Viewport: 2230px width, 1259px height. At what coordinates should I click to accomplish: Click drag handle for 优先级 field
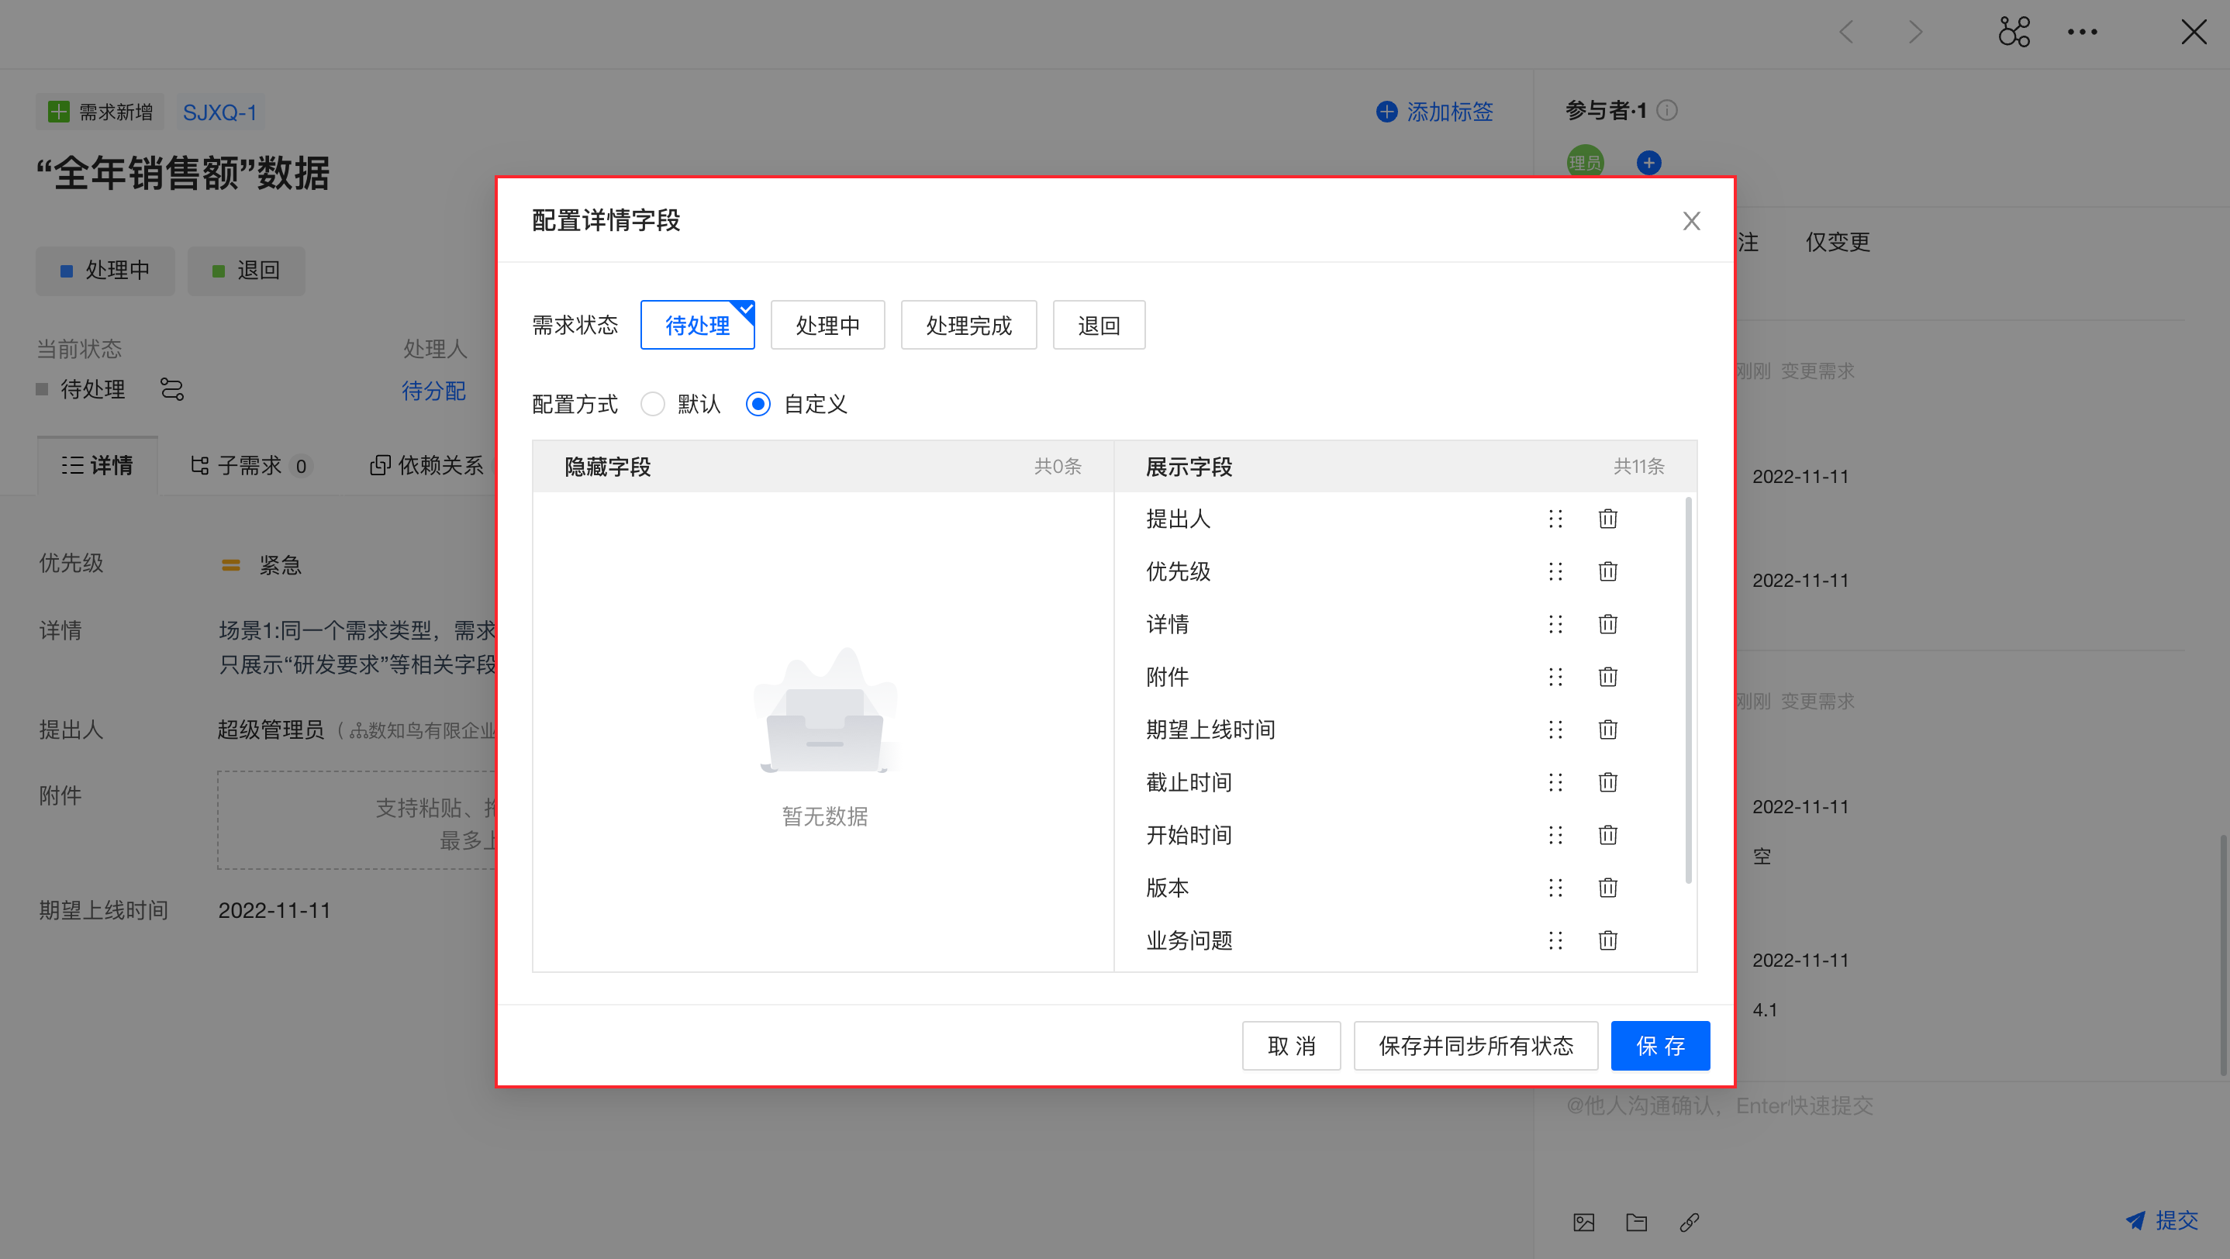coord(1555,571)
